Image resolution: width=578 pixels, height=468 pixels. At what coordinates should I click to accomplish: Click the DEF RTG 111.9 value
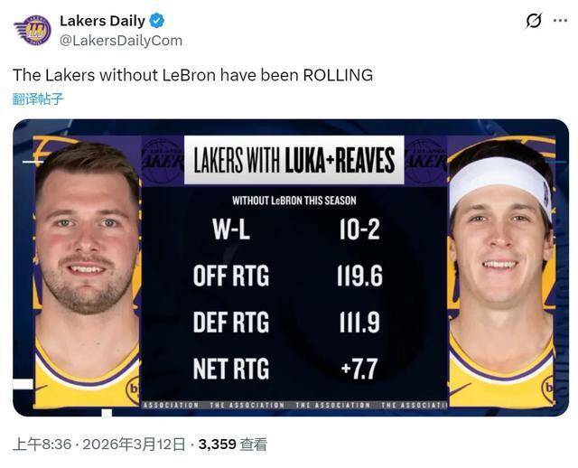click(x=358, y=323)
